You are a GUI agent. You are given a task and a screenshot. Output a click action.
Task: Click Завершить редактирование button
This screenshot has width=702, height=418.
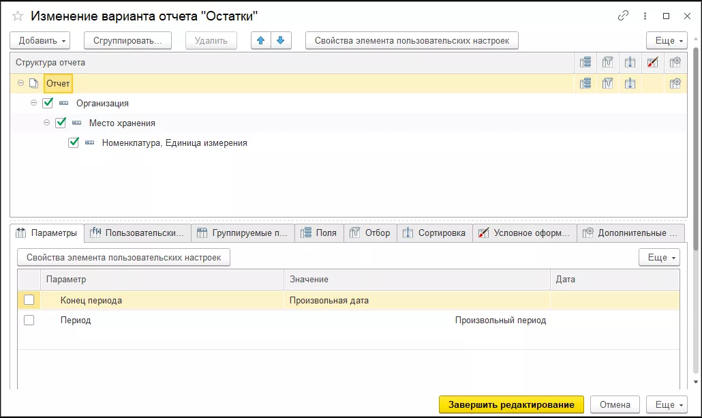point(511,404)
